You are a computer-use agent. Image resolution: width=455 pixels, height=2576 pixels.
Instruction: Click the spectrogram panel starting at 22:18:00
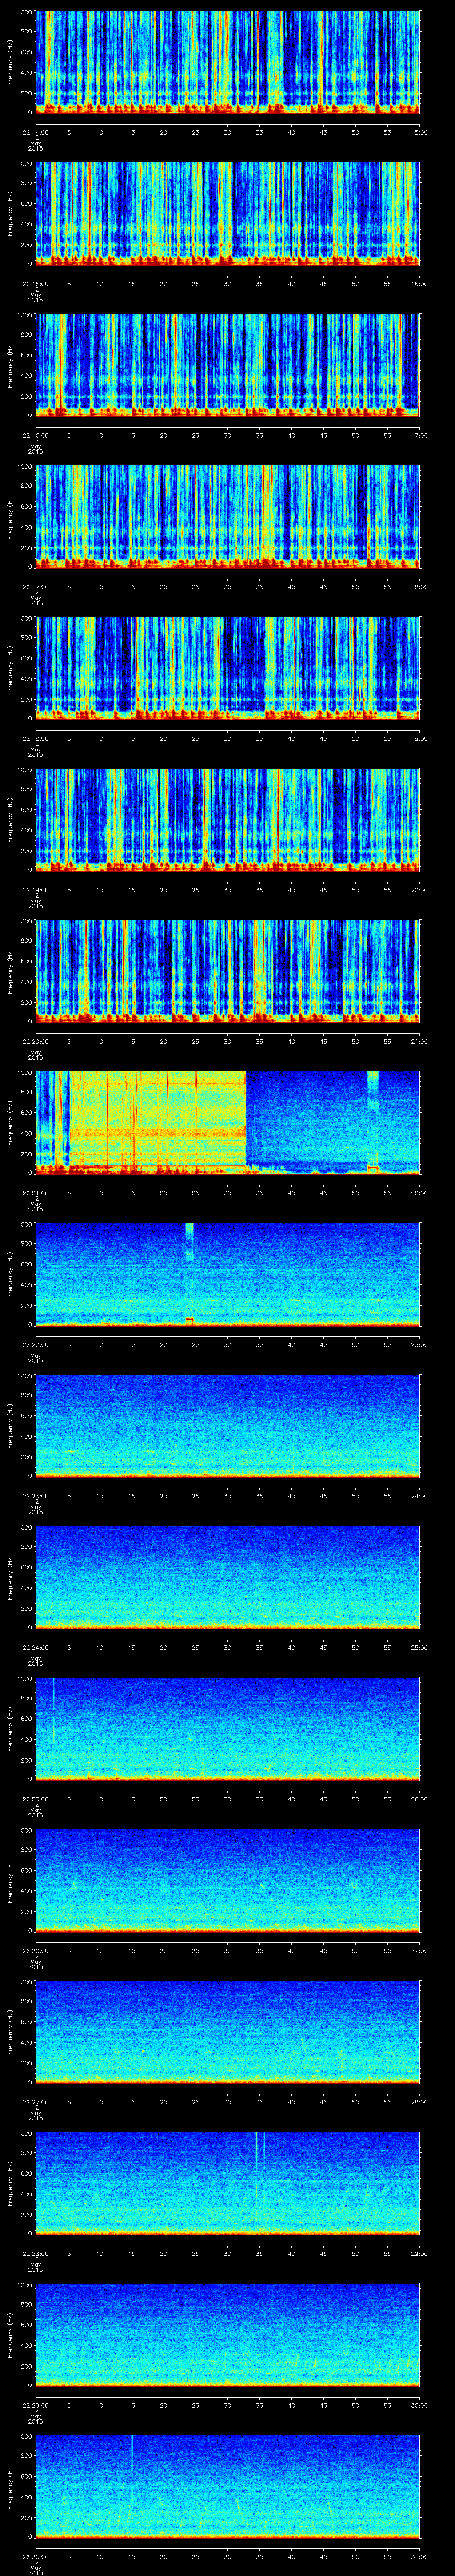pos(228,668)
